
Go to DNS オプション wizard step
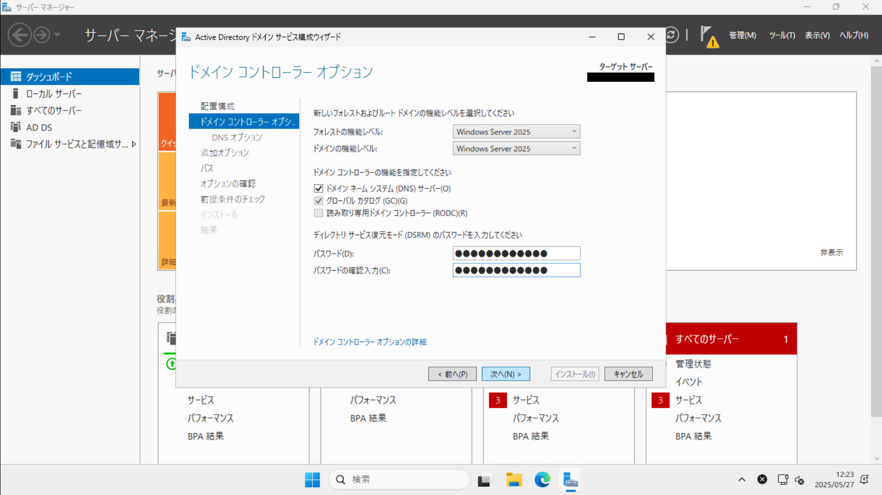[237, 137]
